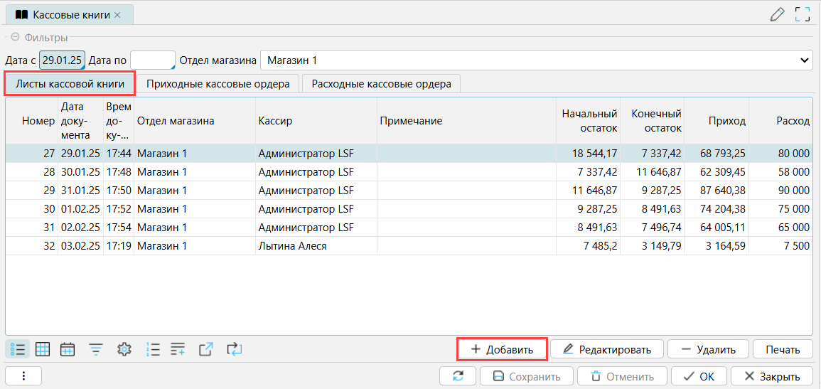The height and width of the screenshot is (389, 821).
Task: Open the calendar view icon
Action: click(68, 349)
